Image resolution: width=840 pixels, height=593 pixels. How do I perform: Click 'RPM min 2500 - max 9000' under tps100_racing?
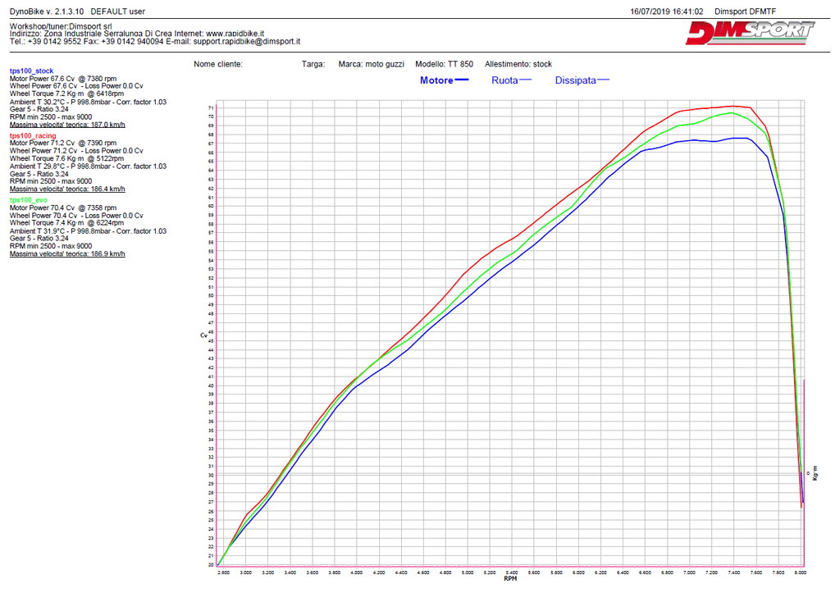click(x=51, y=181)
